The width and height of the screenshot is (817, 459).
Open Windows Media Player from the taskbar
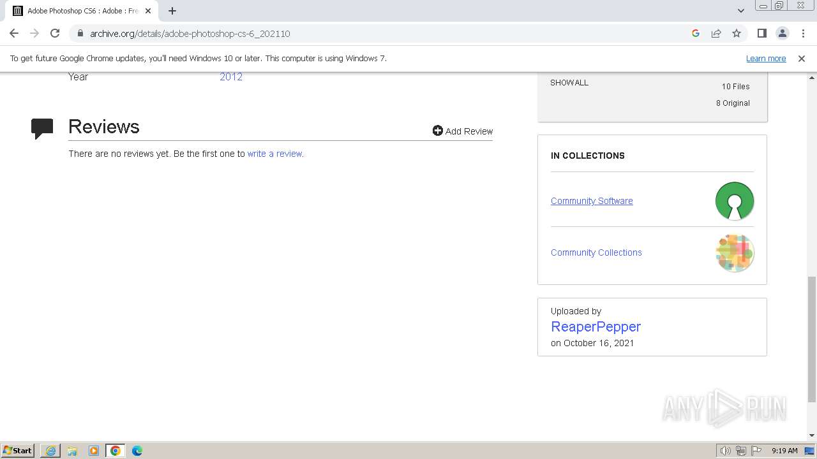(x=94, y=451)
